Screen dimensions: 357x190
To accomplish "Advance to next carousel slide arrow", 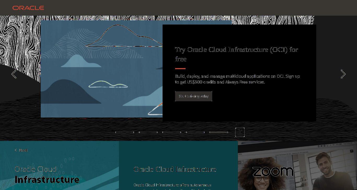I will [x=343, y=74].
